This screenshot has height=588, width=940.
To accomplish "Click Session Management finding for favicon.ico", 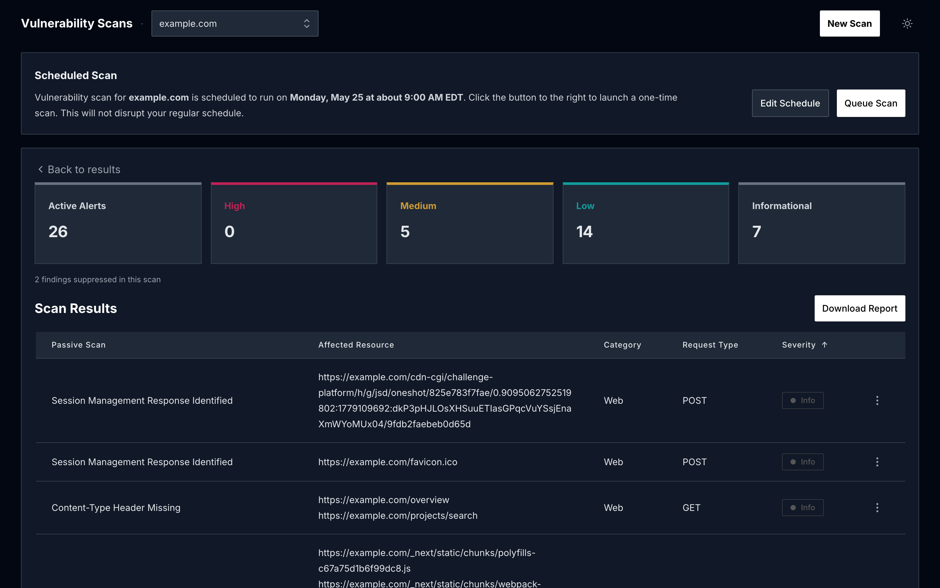I will pyautogui.click(x=142, y=462).
